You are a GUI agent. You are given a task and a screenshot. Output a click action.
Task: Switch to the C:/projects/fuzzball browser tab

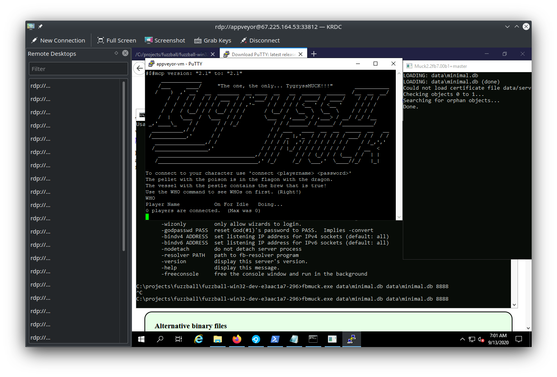(x=171, y=54)
